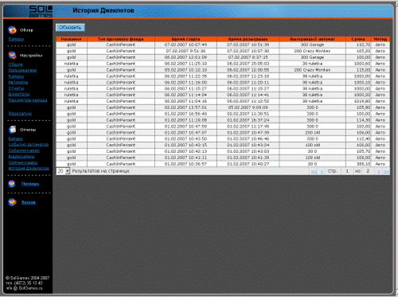This screenshot has height=297, width=398.
Task: Click draw time 01.02.2007 10:40:27
Action: 248,164
